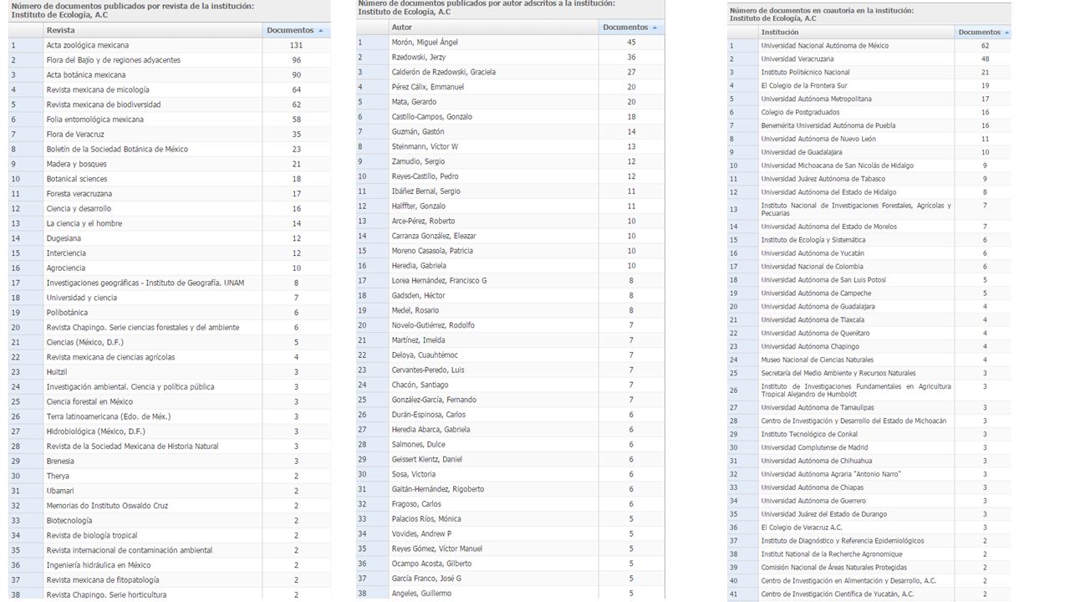The height and width of the screenshot is (602, 1070).
Task: Select author Mata, Gerardo
Action: pos(510,102)
